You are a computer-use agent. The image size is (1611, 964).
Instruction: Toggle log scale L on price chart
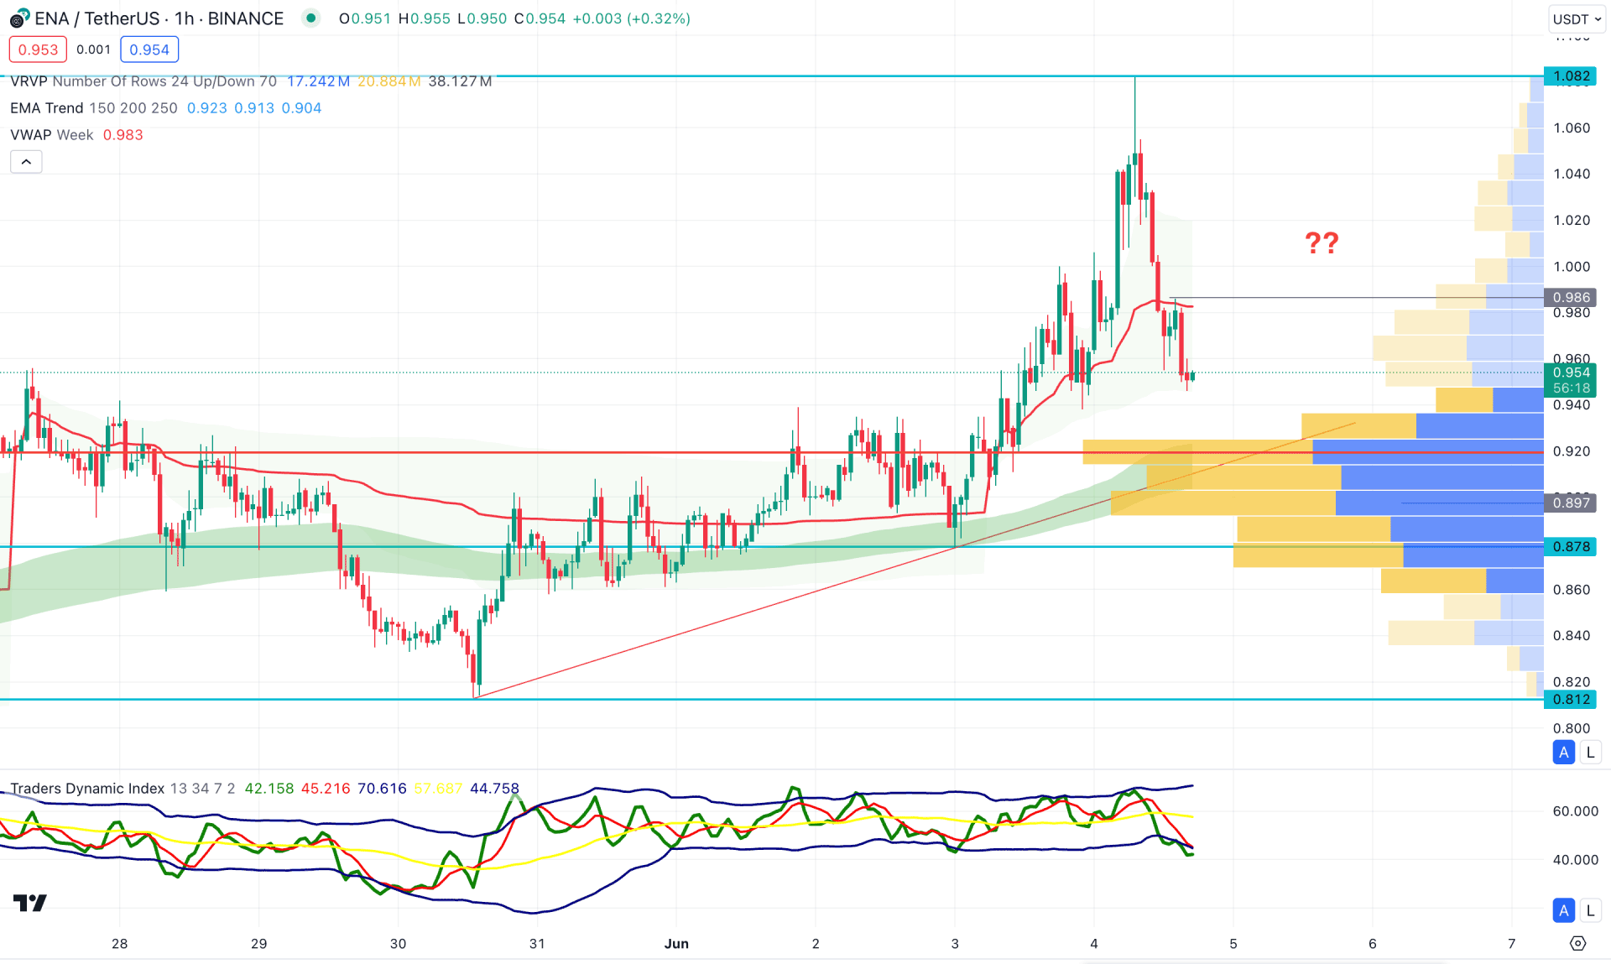pos(1590,753)
